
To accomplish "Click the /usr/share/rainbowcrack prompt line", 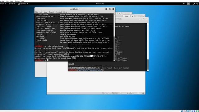I will tap(86, 70).
